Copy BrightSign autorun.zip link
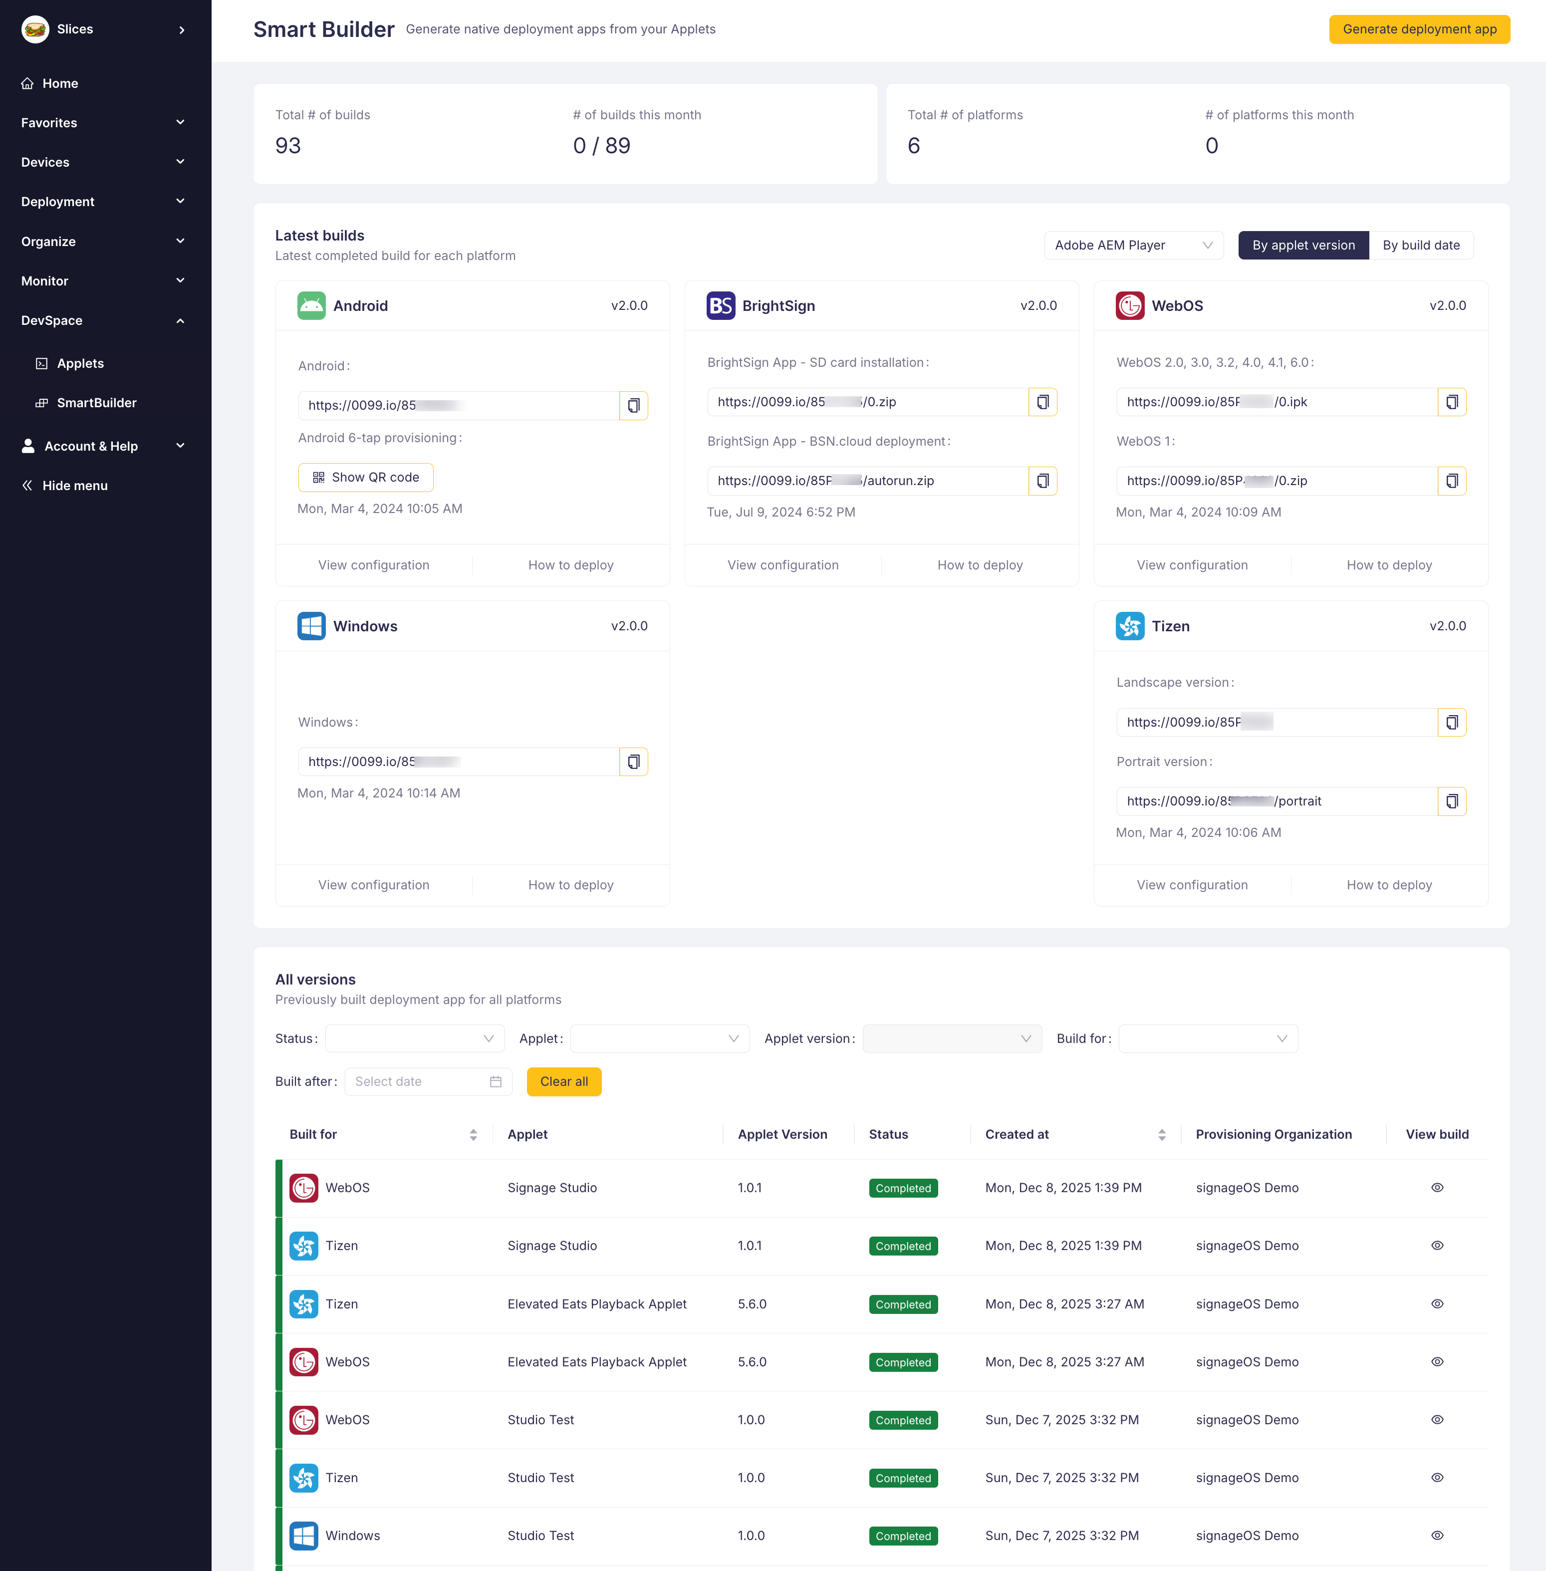 click(1042, 481)
